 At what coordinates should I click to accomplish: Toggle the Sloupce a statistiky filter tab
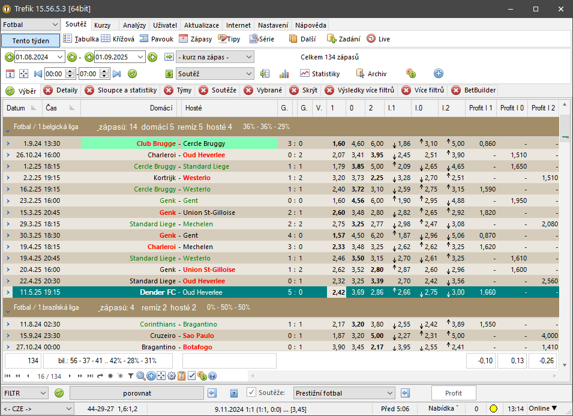(x=121, y=90)
